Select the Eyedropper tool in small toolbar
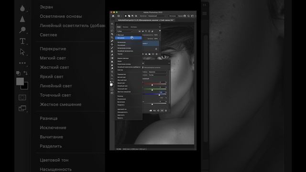The image size is (306, 172). point(112,41)
